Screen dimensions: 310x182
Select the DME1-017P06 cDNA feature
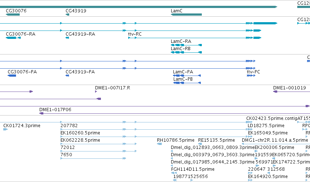(174, 113)
